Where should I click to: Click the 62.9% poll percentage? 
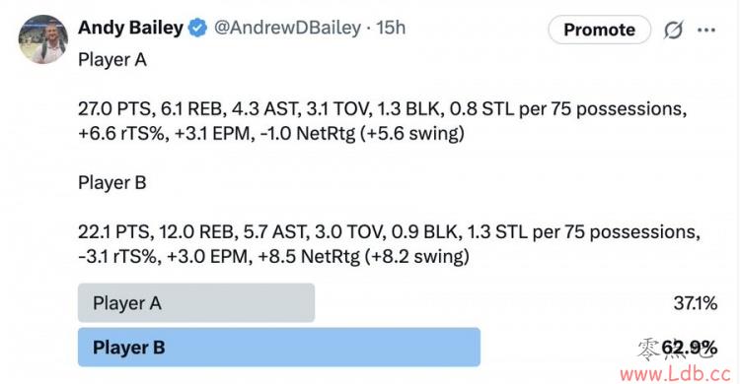(690, 348)
